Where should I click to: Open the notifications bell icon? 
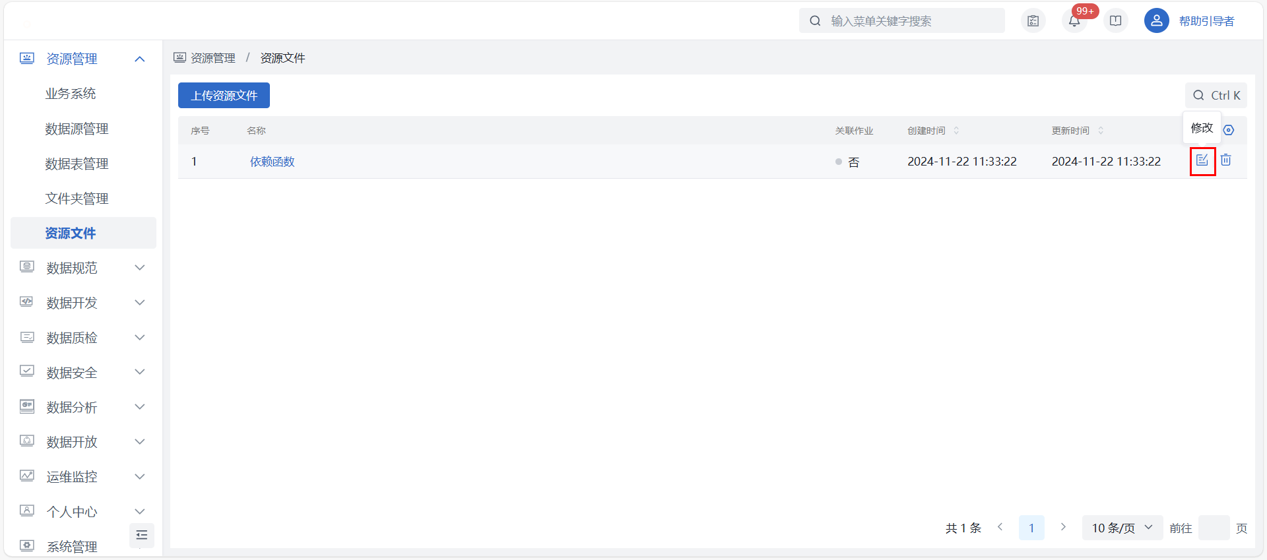pyautogui.click(x=1074, y=21)
